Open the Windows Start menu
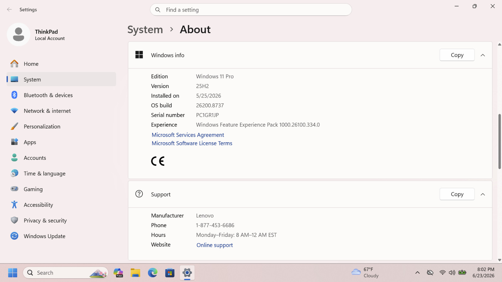Screen dimensions: 502x282 13,273
